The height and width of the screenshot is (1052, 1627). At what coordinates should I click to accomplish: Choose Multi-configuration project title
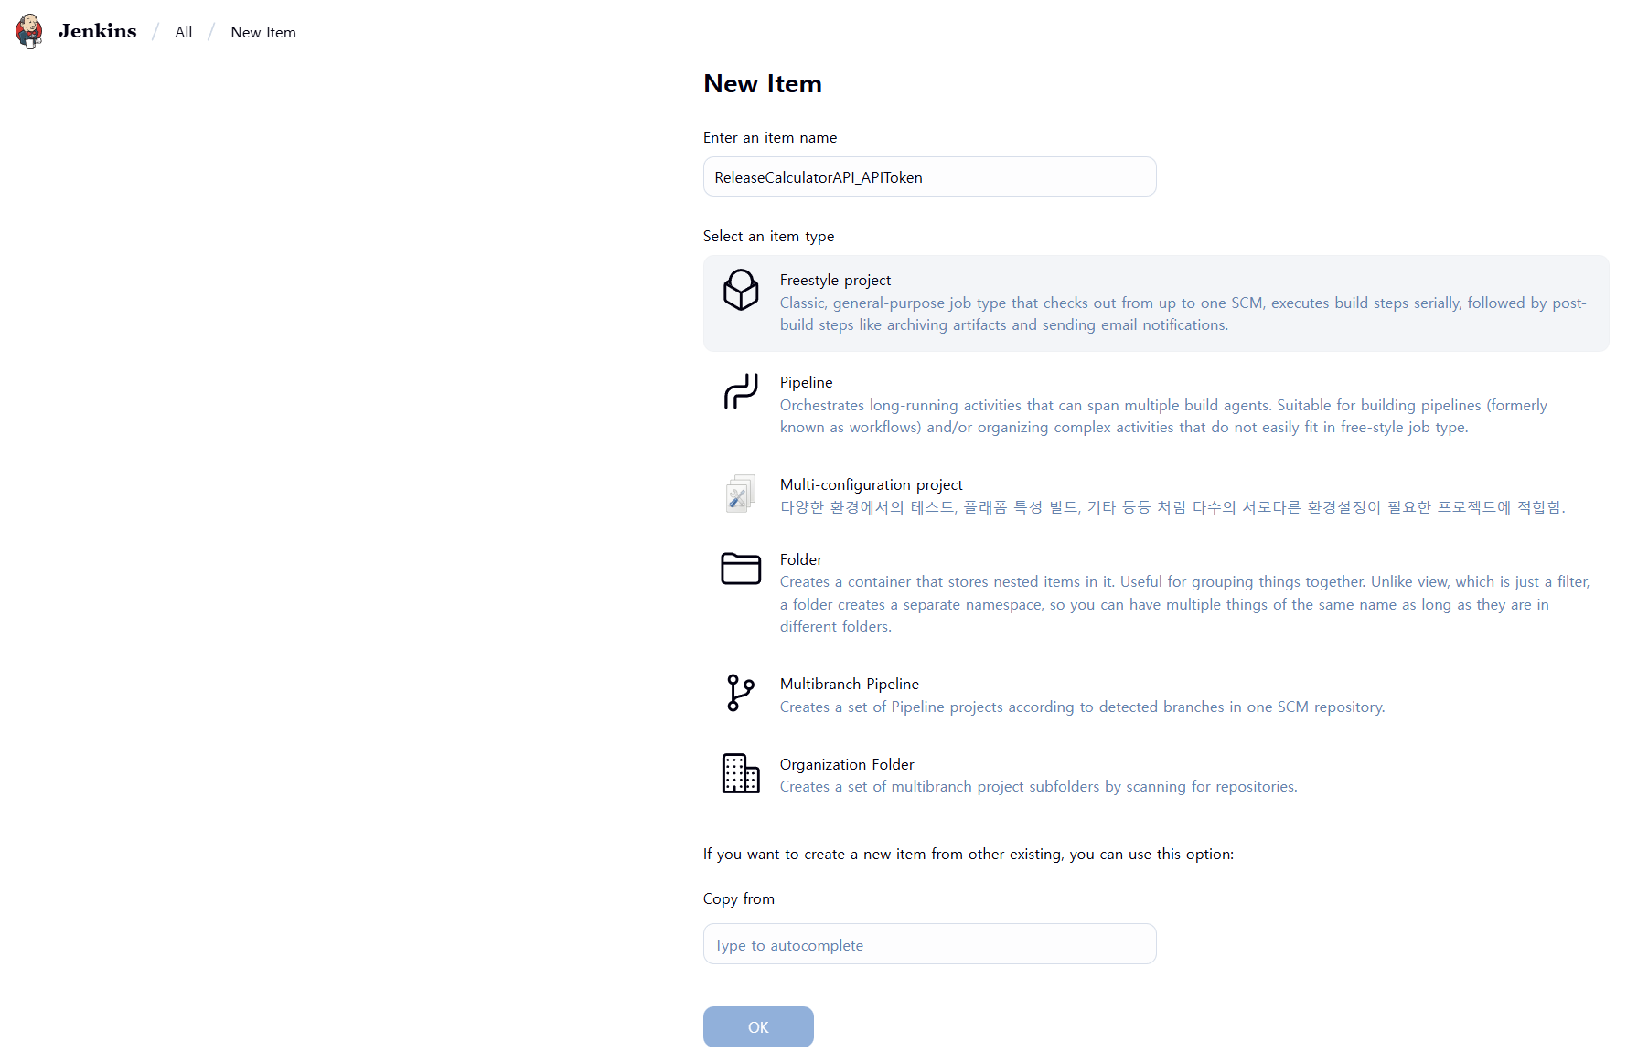[872, 484]
